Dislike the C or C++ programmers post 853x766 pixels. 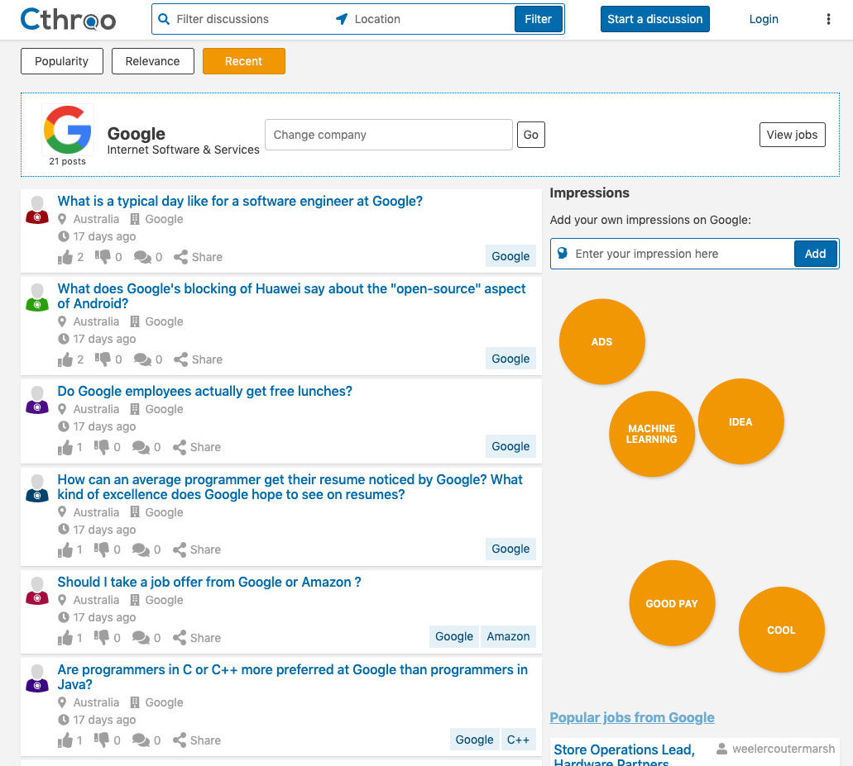pyautogui.click(x=101, y=740)
